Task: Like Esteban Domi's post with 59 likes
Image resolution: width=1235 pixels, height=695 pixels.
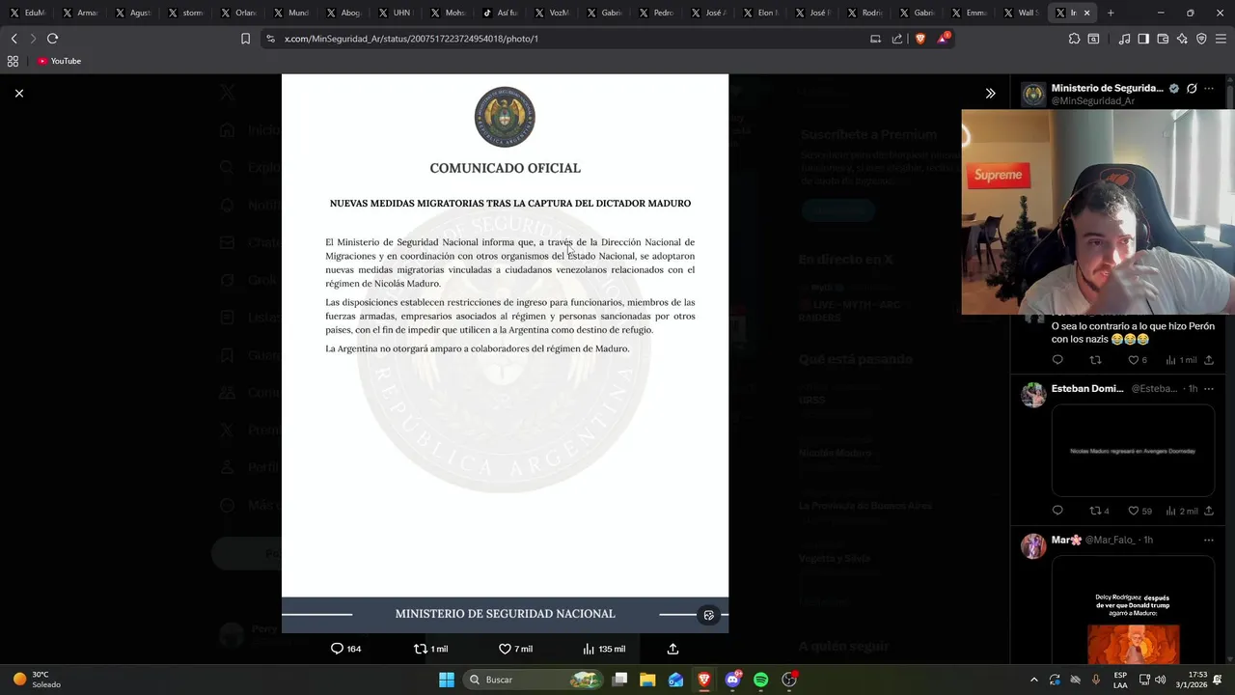Action: pos(1139,511)
